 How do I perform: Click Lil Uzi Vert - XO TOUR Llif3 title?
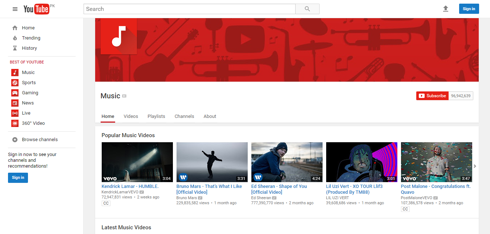[354, 189]
